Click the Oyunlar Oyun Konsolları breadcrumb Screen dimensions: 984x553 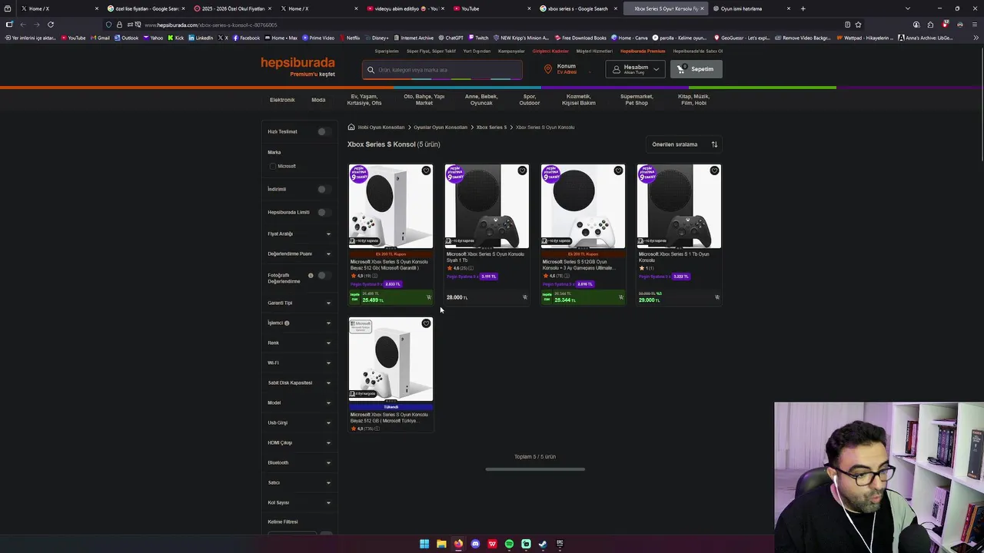440,127
